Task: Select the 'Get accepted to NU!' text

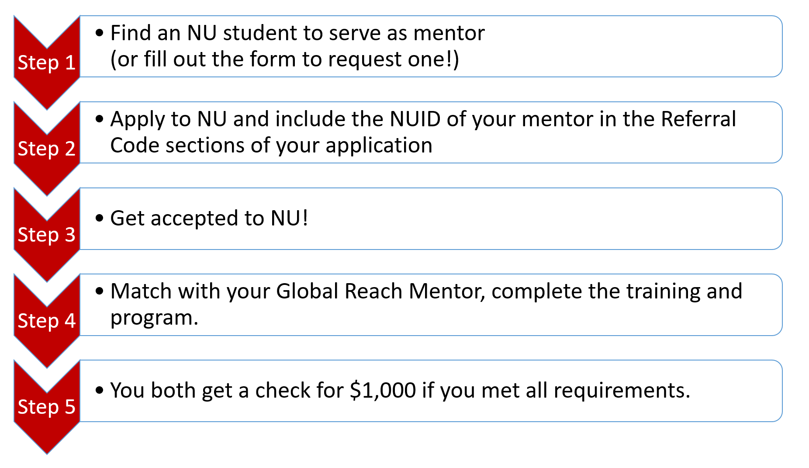Action: pos(209,218)
